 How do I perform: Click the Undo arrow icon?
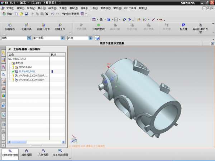tap(53, 14)
